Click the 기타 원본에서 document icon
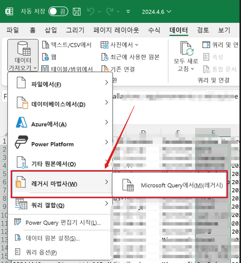The image size is (241, 263). tap(22, 162)
